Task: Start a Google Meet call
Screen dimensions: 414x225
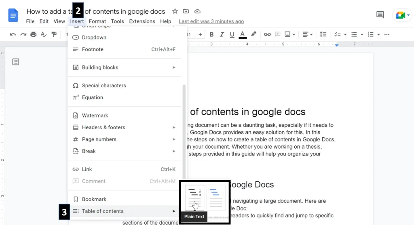Action: tap(402, 15)
